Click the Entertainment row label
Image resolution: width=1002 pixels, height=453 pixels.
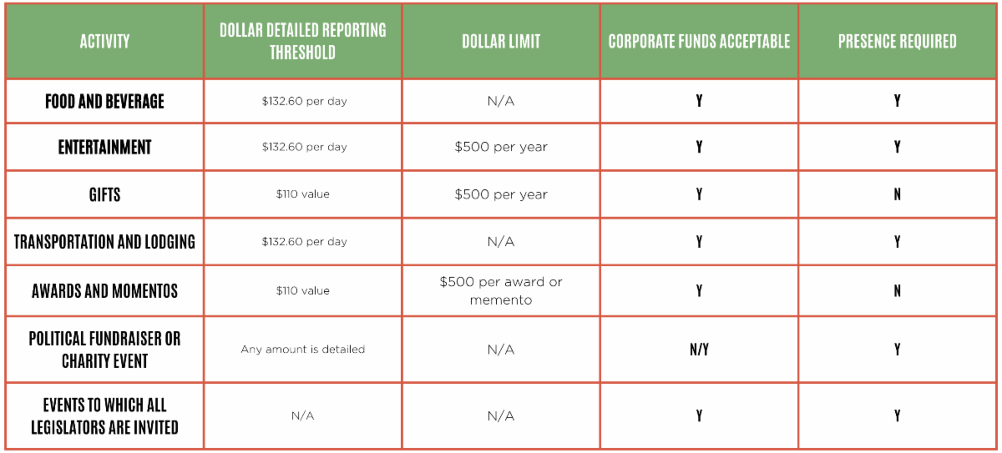(x=104, y=148)
